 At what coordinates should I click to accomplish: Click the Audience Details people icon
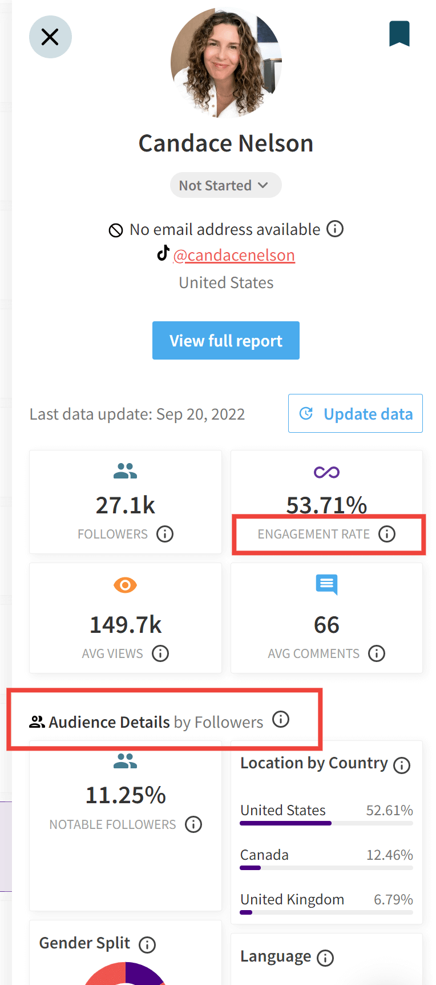click(x=37, y=721)
